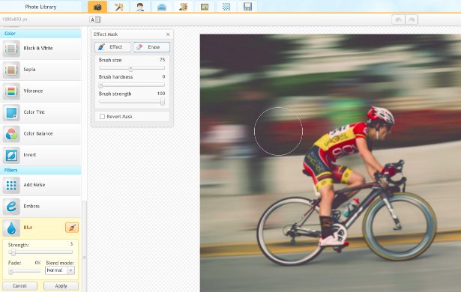Select the Invert effect icon
461x292 pixels.
[11, 155]
